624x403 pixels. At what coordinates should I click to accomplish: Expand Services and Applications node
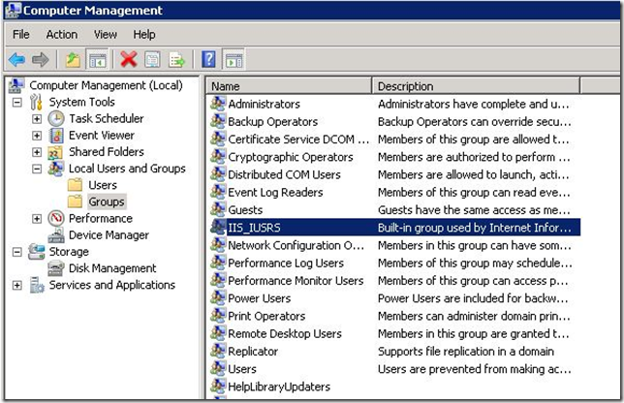pyautogui.click(x=16, y=286)
